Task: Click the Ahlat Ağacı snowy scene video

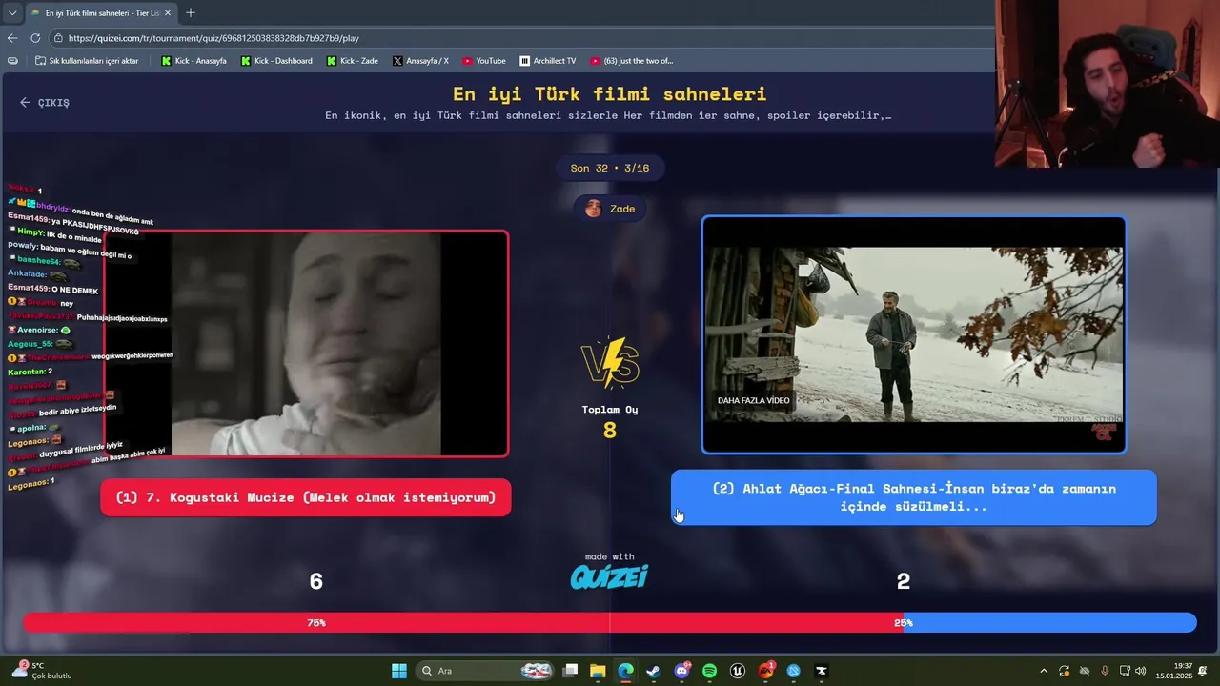Action: (914, 335)
